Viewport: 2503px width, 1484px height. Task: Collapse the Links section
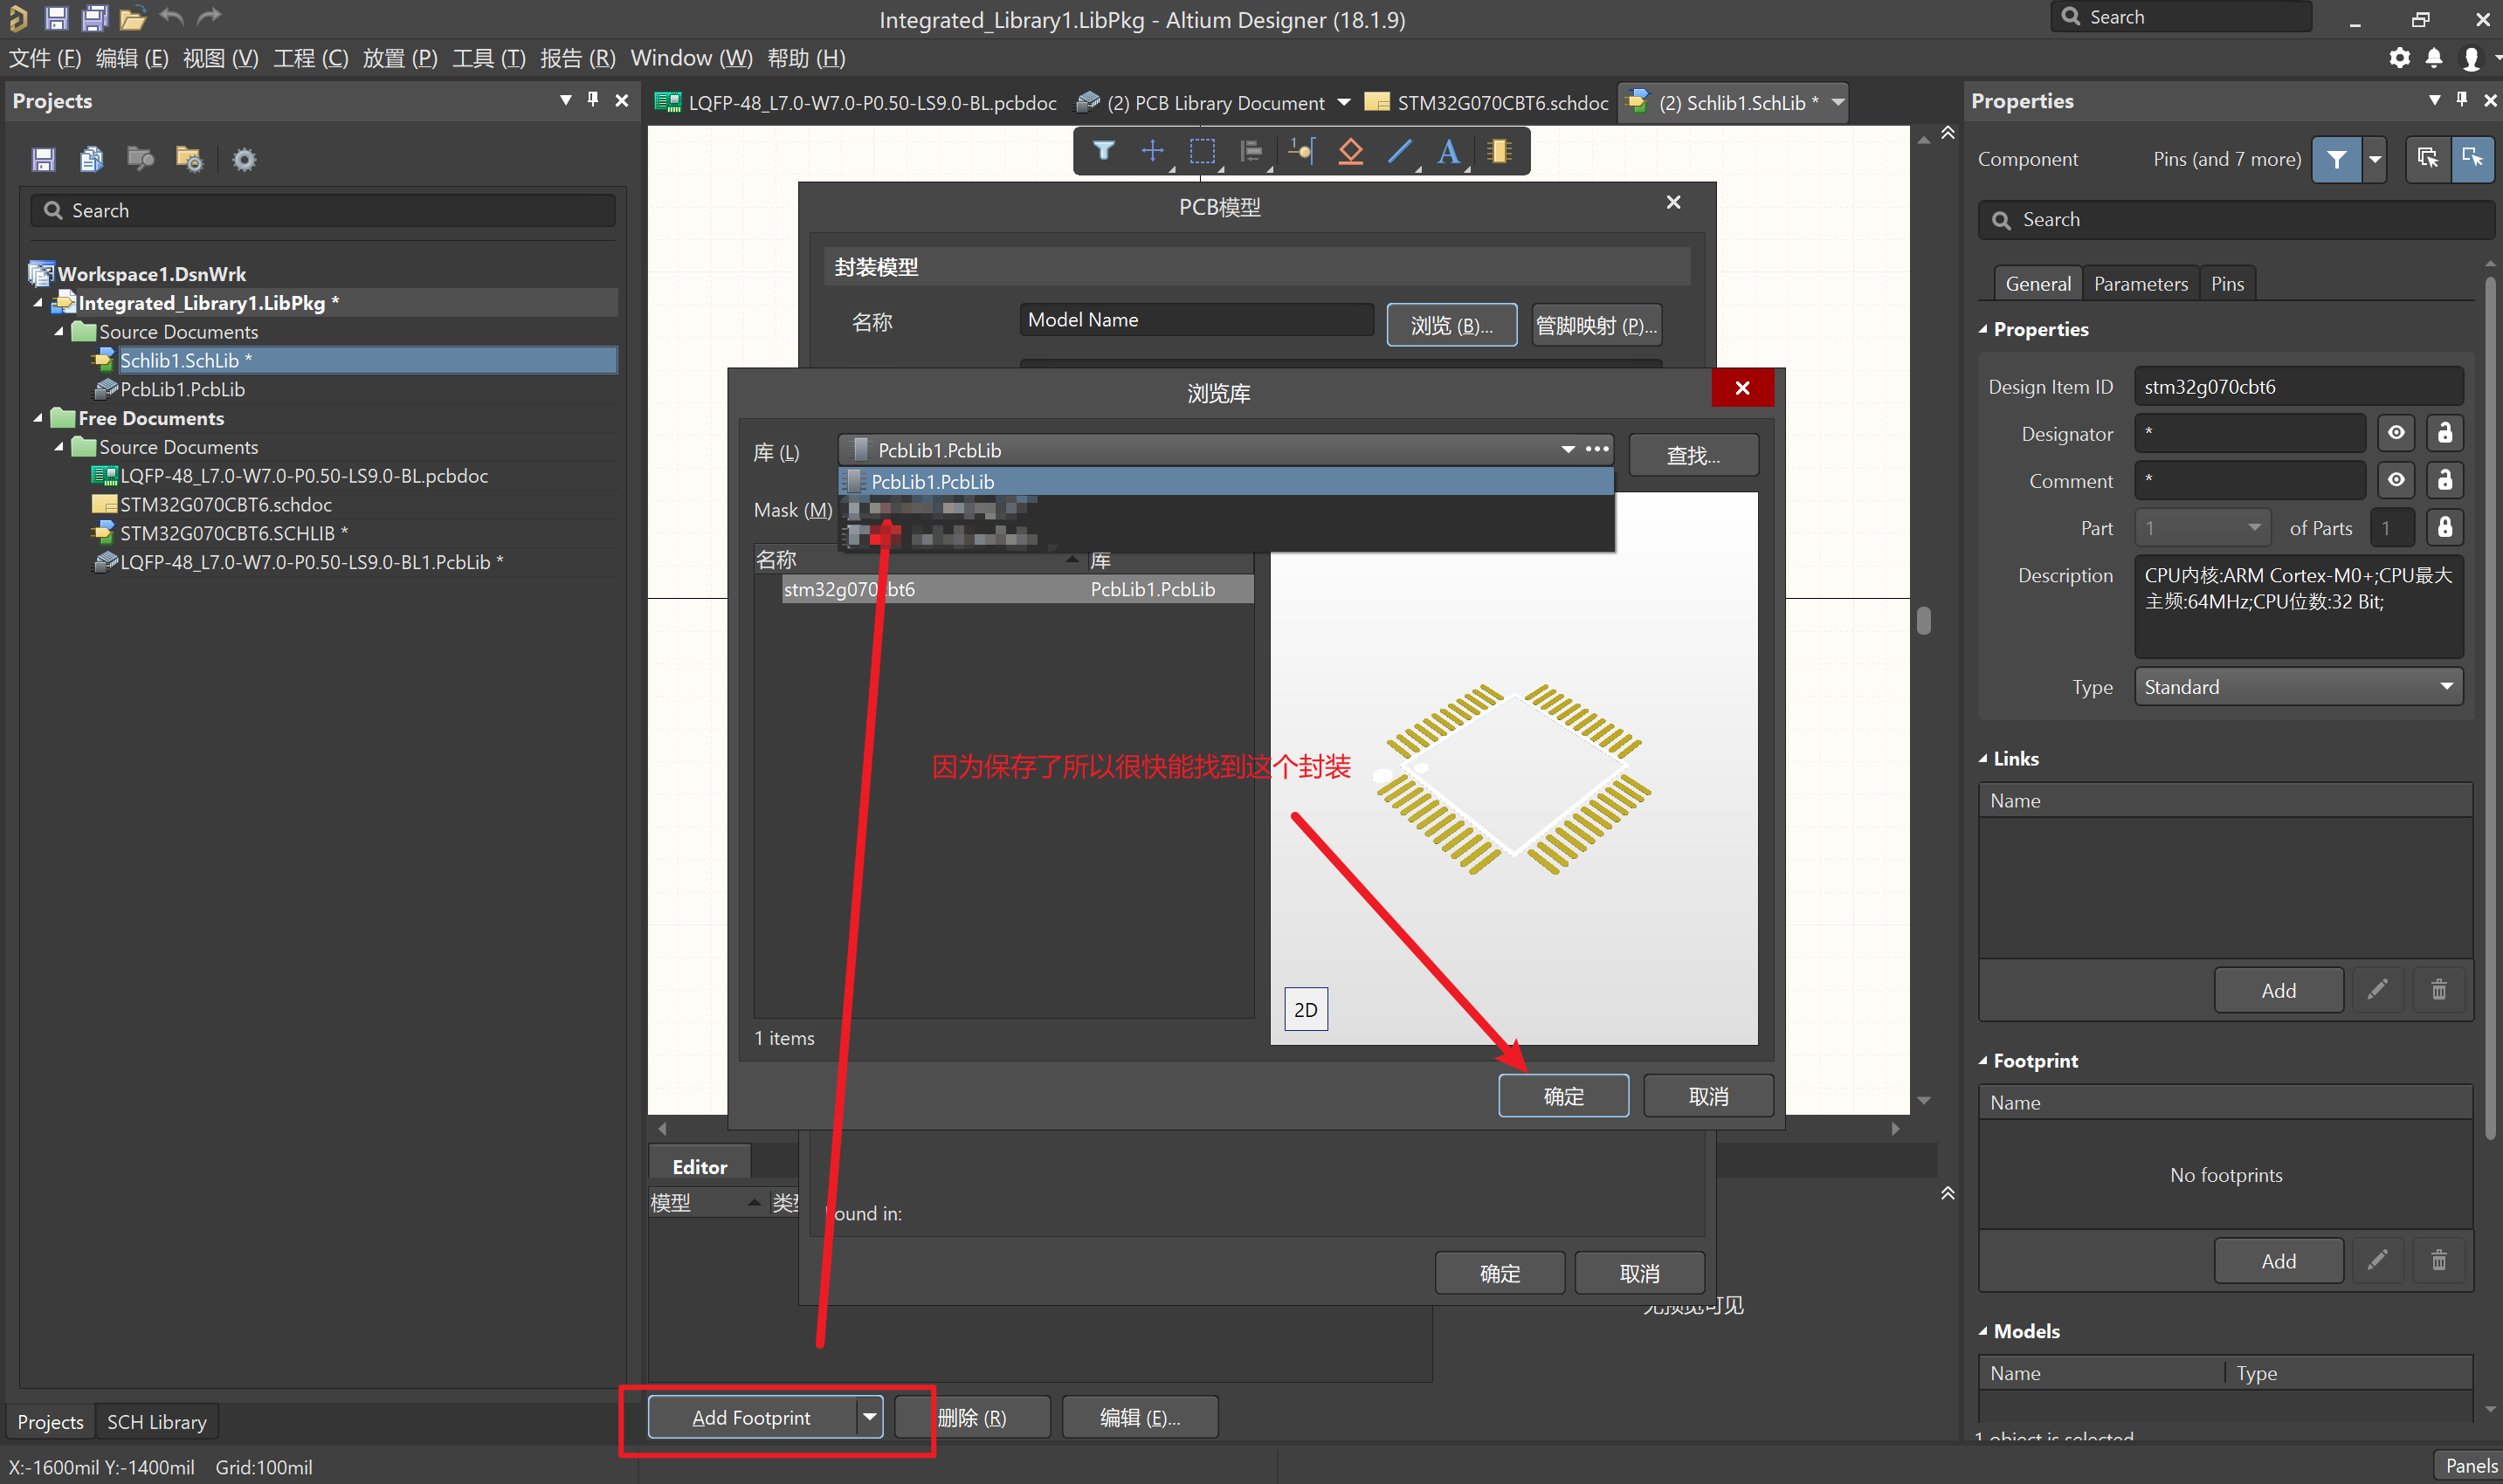pyautogui.click(x=1982, y=758)
